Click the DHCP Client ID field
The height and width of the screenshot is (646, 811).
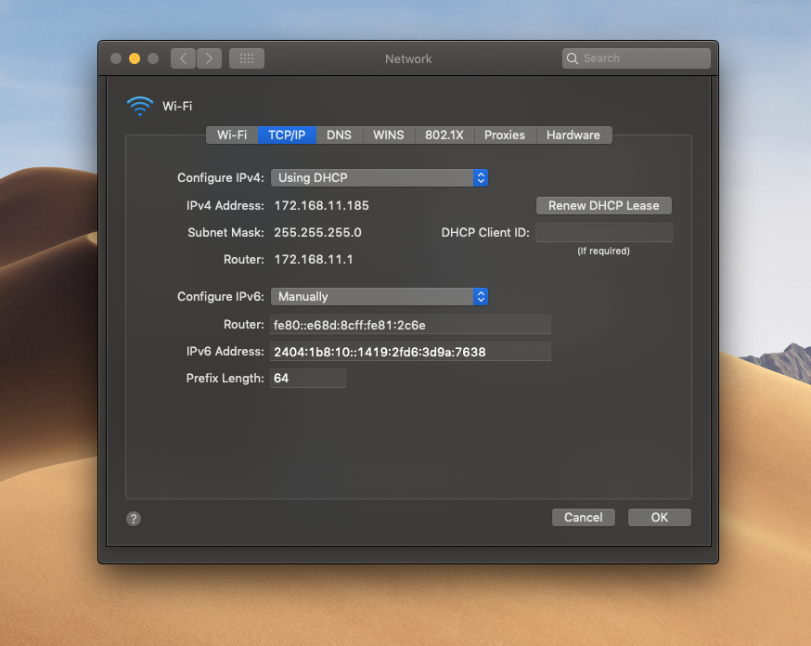pyautogui.click(x=603, y=232)
